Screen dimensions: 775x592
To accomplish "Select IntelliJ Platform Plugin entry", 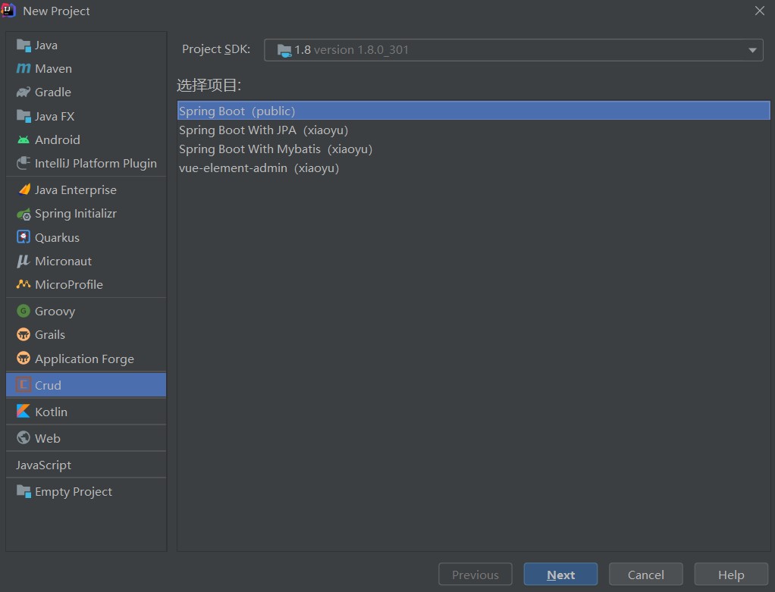I will tap(86, 163).
